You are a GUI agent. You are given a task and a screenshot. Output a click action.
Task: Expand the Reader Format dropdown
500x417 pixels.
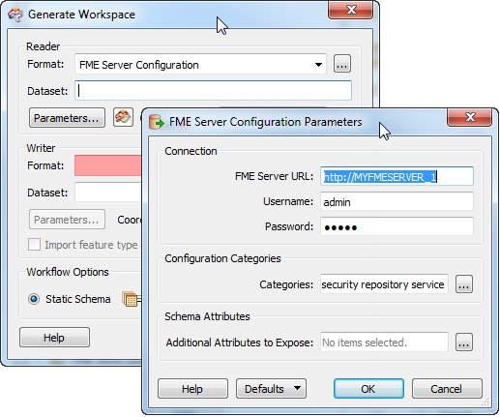tap(318, 65)
